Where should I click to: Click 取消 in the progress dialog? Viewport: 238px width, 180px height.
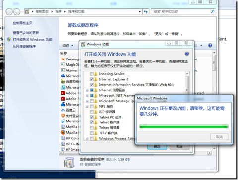pos(219,137)
